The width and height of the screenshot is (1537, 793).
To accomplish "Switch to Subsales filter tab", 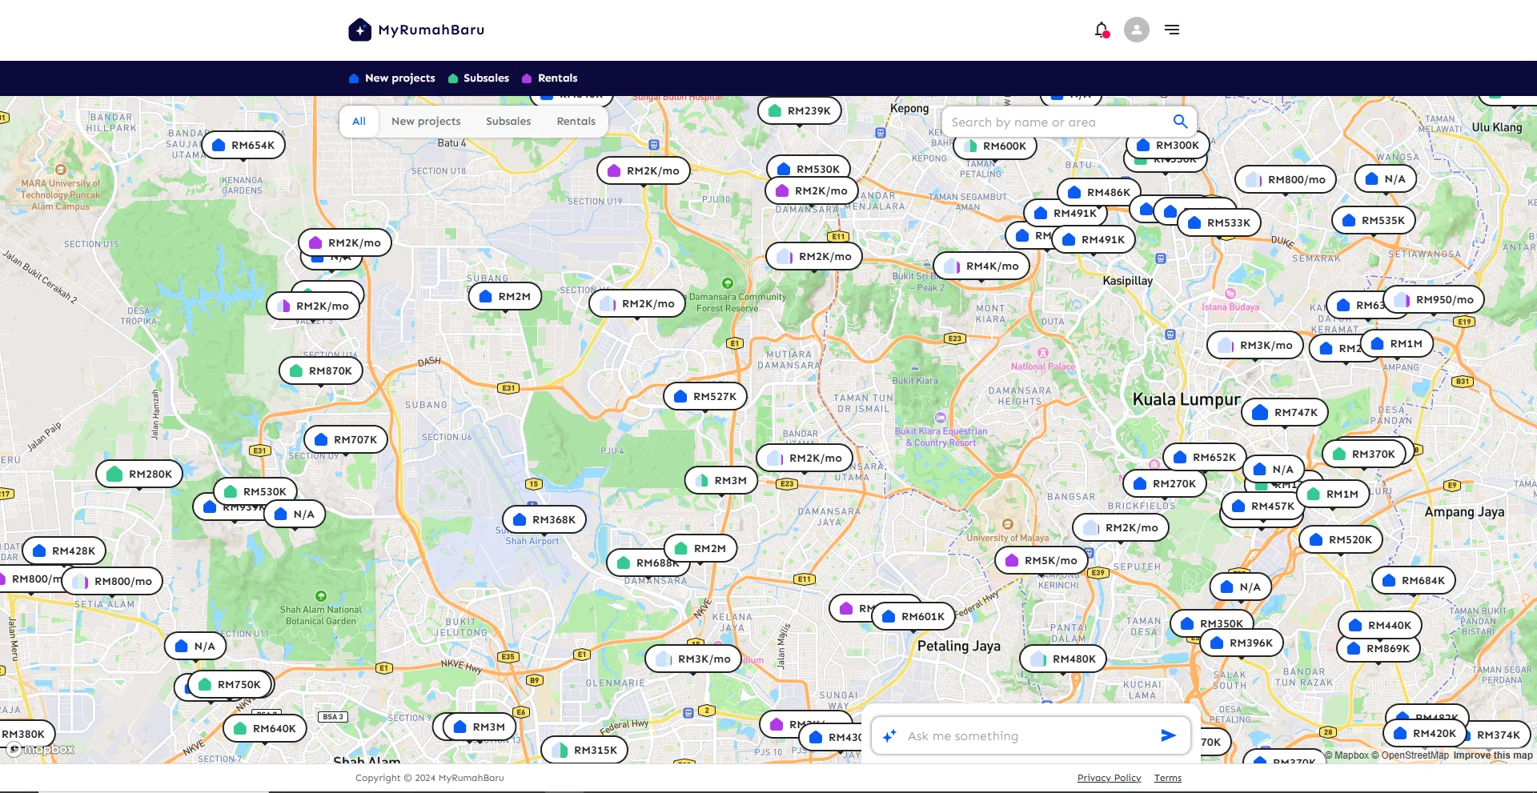I will pos(508,122).
